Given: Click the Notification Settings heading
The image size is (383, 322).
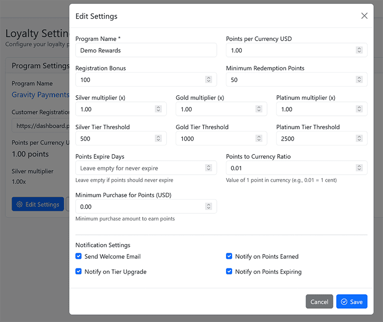Looking at the screenshot, I should pos(103,245).
